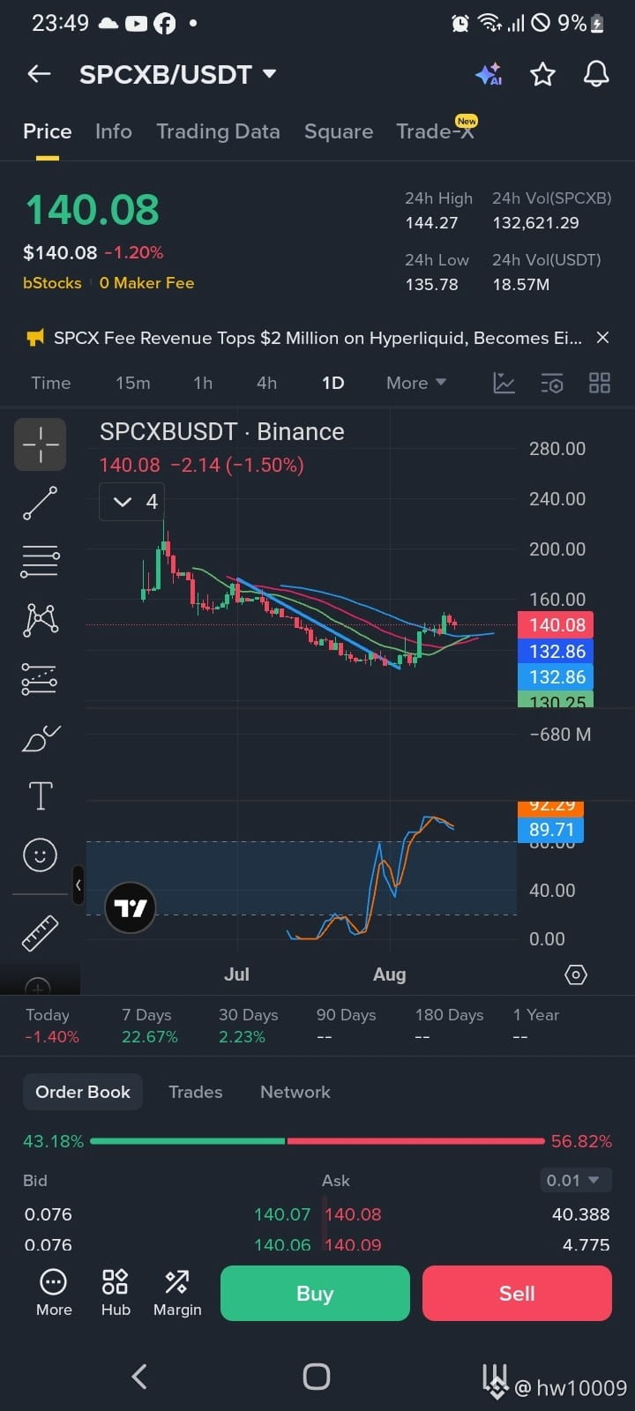Select the 140.08 ask price

tap(354, 1214)
